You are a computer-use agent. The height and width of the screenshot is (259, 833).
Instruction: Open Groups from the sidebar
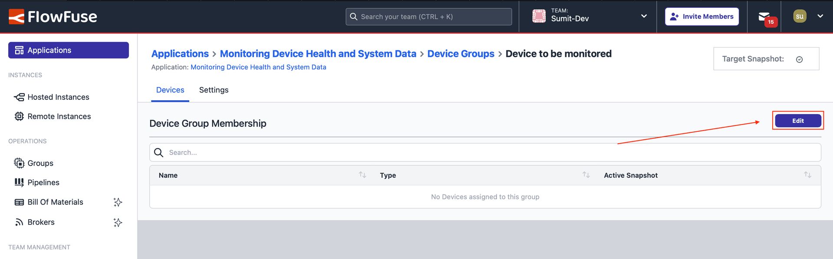(x=40, y=163)
